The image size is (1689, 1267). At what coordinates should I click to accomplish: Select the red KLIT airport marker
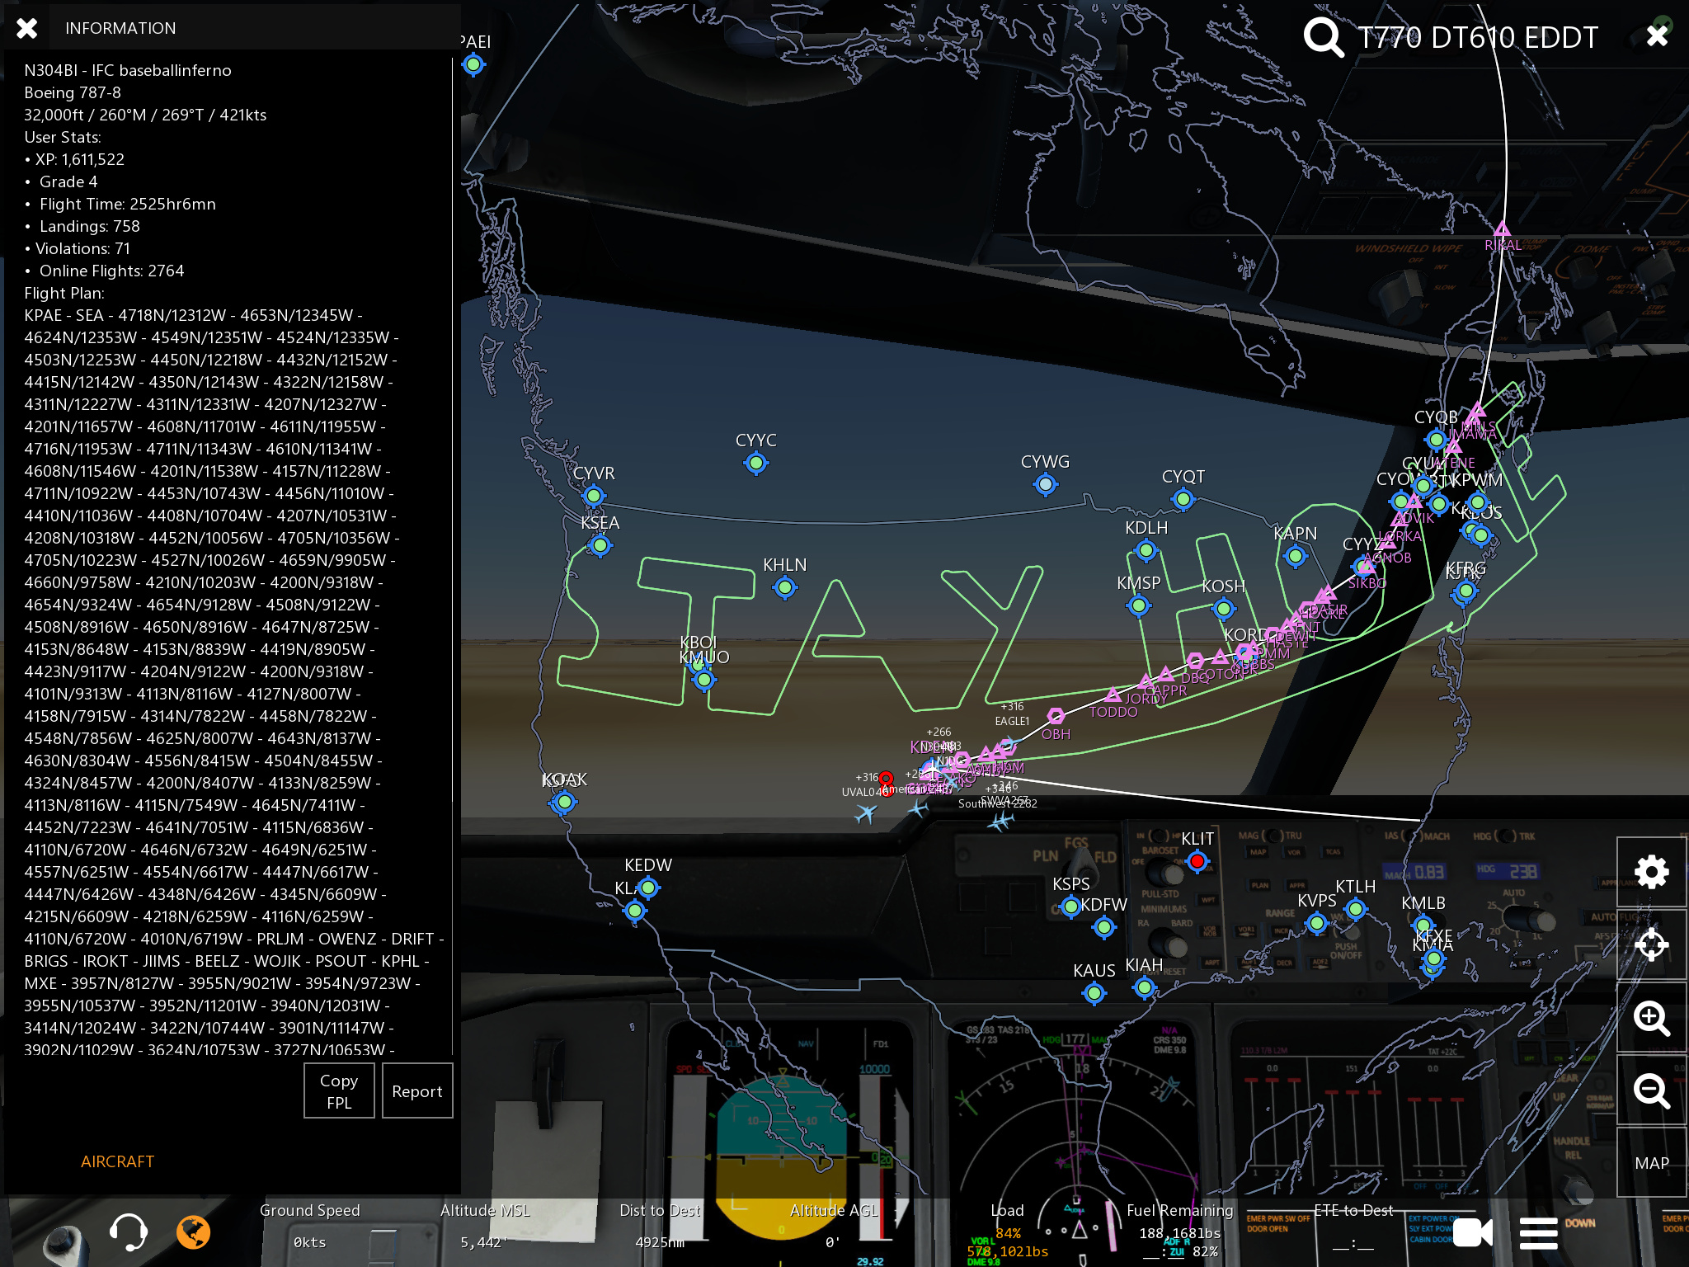point(1197,861)
